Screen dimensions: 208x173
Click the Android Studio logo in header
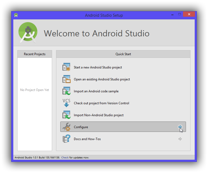click(x=28, y=33)
